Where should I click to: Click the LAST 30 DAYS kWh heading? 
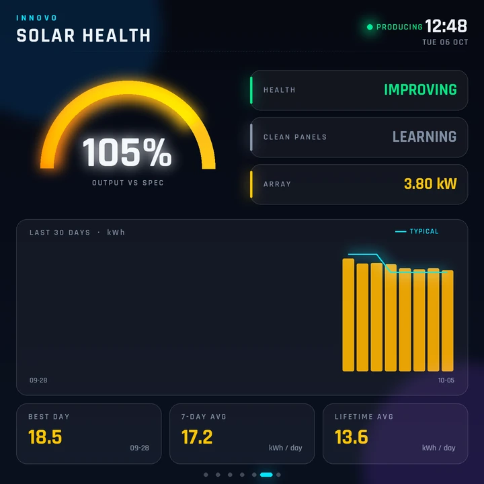[x=77, y=233]
